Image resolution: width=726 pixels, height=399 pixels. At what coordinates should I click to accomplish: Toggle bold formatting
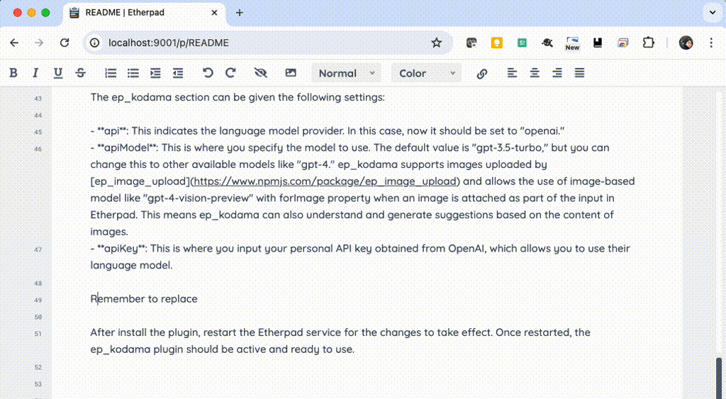[13, 73]
